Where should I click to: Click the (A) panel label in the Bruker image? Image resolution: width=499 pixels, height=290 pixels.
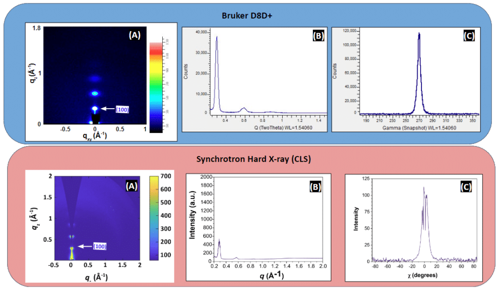[134, 35]
